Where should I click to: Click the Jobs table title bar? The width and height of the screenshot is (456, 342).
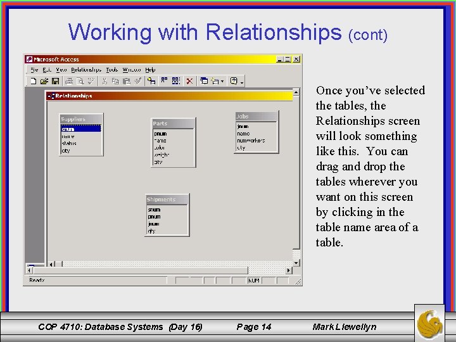pyautogui.click(x=256, y=117)
